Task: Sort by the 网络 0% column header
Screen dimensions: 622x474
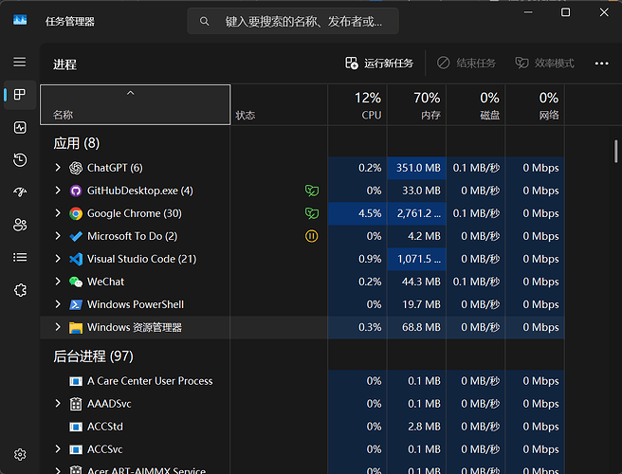Action: click(535, 104)
